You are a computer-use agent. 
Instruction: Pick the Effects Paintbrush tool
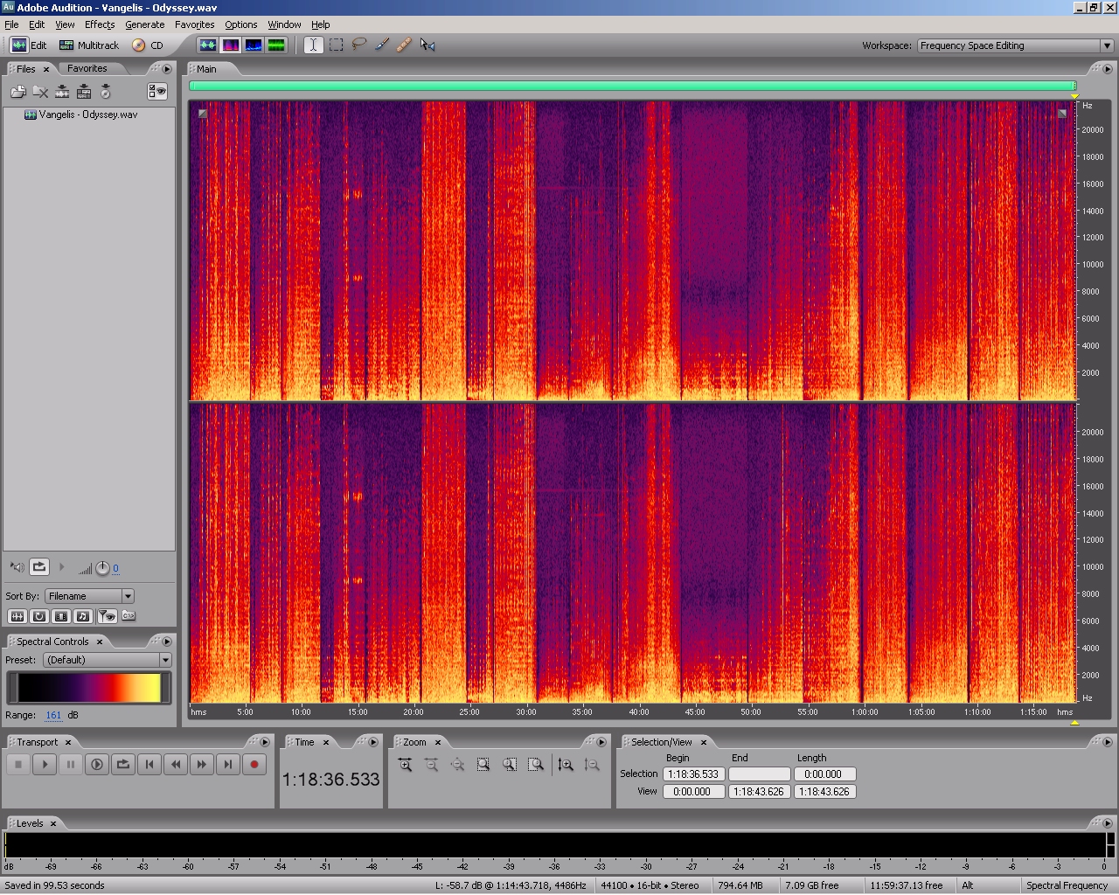[x=382, y=45]
